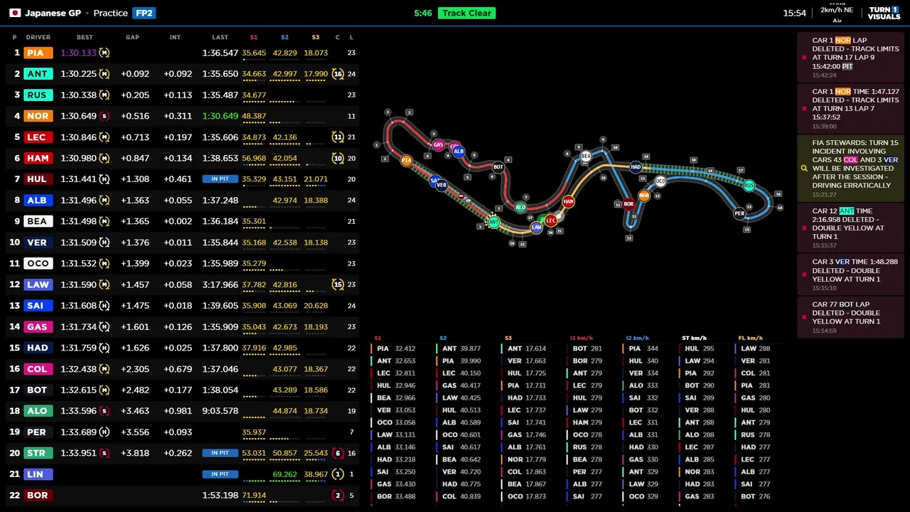Click the IN PIT badge in STR's row

(220, 453)
